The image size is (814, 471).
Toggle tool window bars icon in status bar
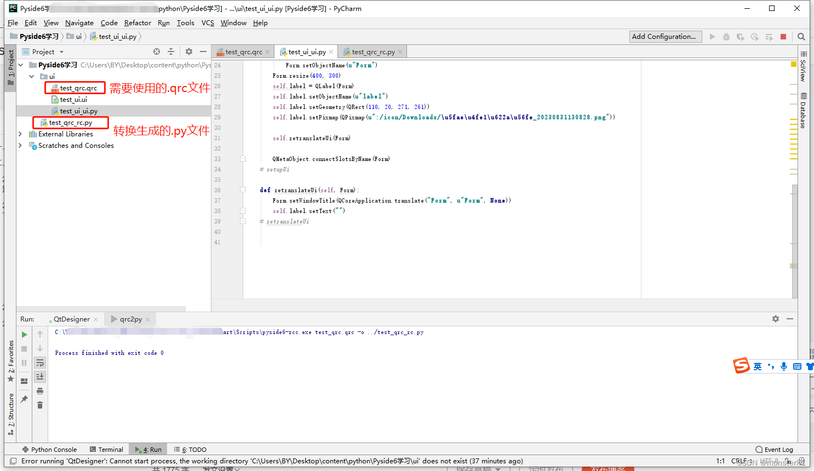[x=13, y=461]
